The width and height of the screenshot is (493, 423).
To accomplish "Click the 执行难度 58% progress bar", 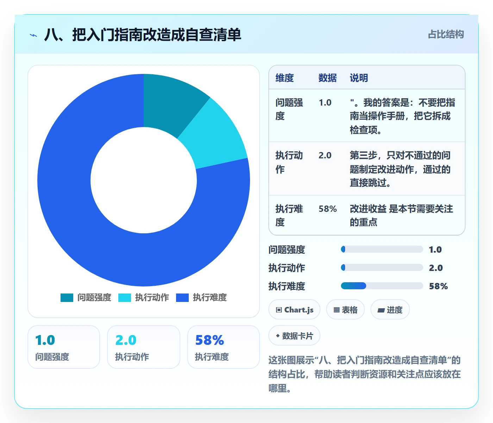I will coord(382,286).
